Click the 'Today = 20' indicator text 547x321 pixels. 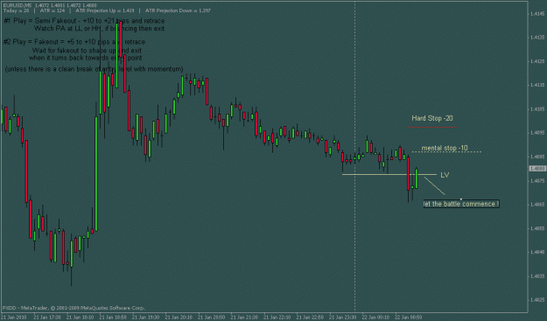(x=16, y=10)
